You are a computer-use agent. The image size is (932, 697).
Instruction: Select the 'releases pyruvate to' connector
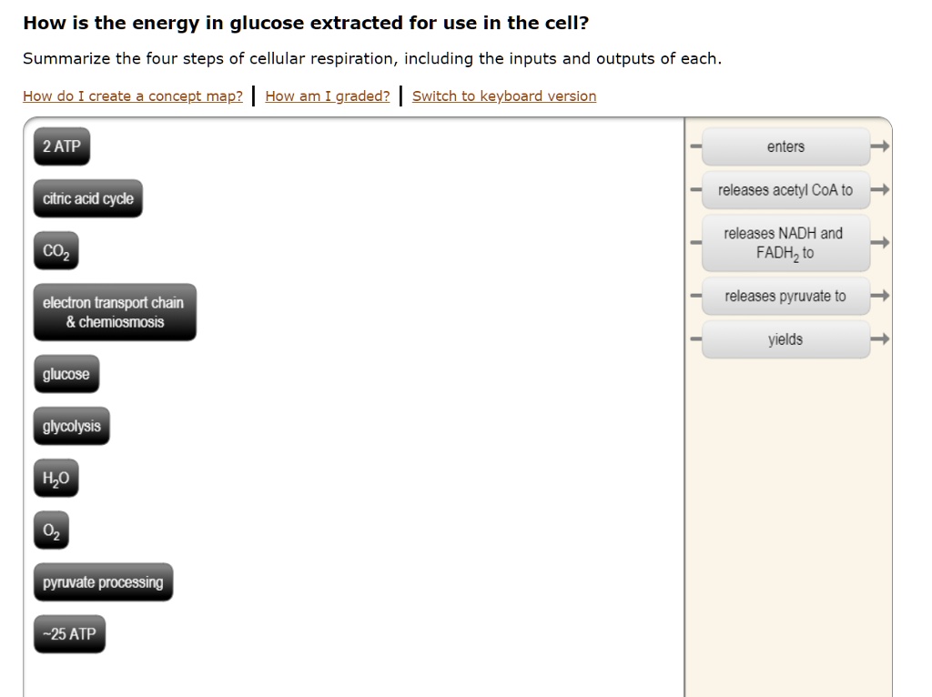pos(785,296)
